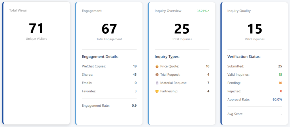The image size is (290, 127).
Task: Click the WeChat Copies value 19
Action: pos(135,66)
